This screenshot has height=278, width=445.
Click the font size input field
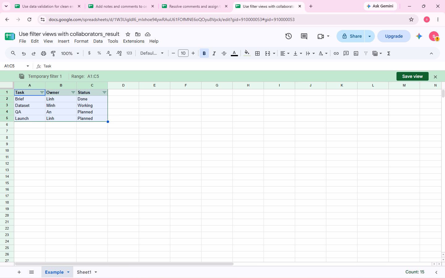(x=183, y=53)
